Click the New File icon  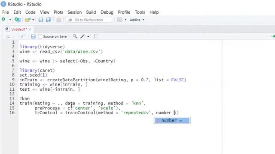(x=3, y=20)
